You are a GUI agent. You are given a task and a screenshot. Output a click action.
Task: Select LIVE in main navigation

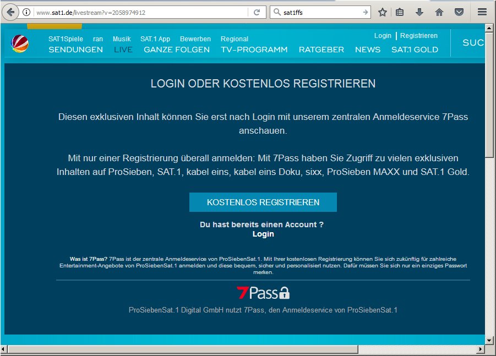pyautogui.click(x=123, y=50)
